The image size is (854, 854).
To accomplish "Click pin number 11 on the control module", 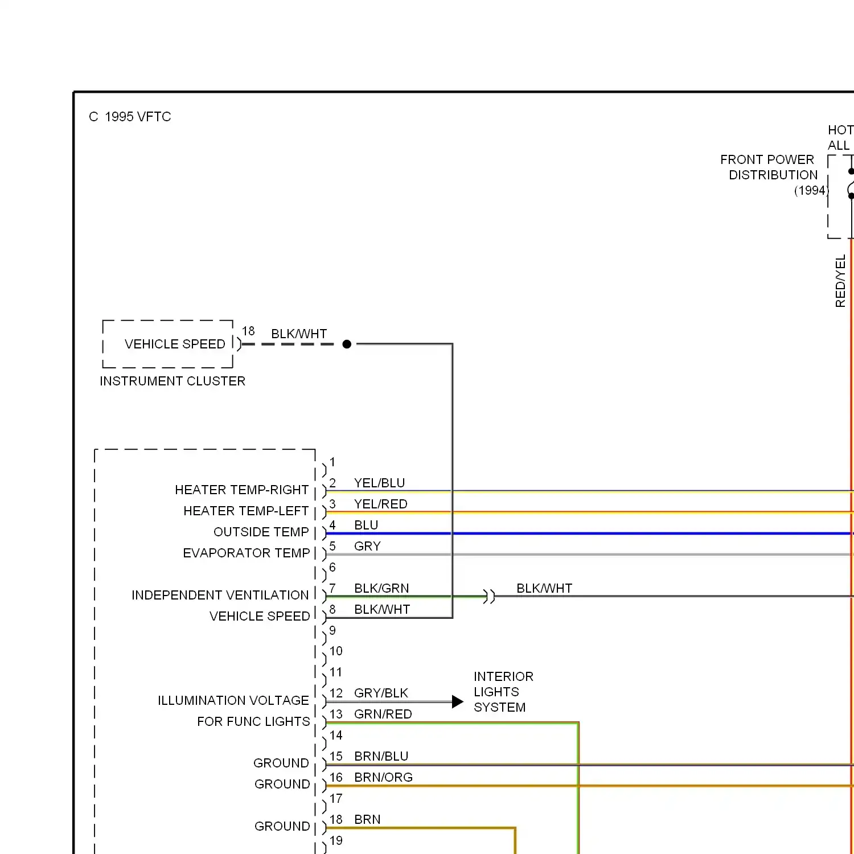I will (336, 672).
